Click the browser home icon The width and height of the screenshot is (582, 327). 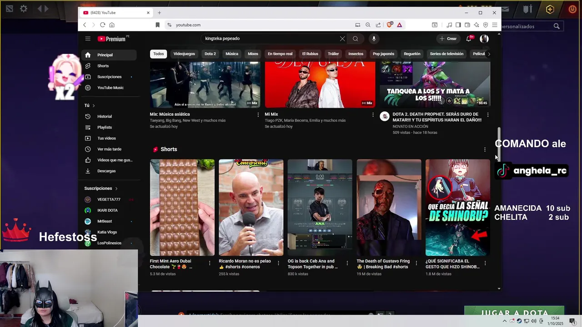(x=112, y=25)
